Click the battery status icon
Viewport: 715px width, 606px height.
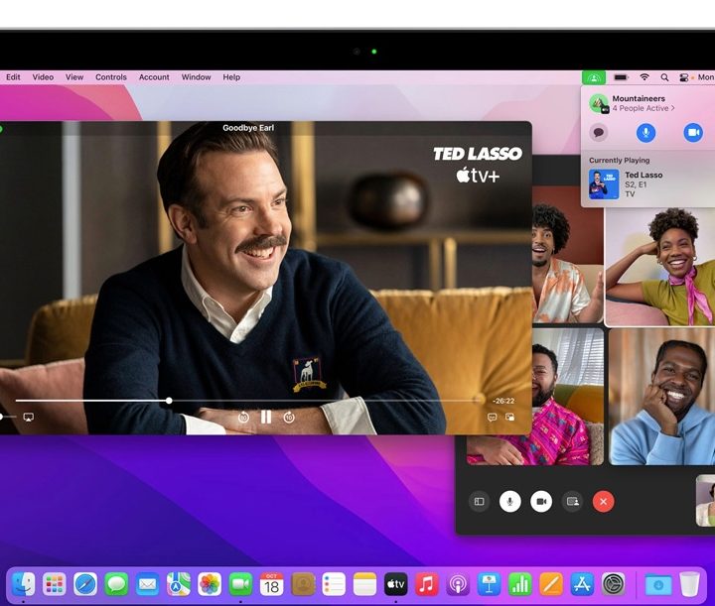[x=621, y=77]
